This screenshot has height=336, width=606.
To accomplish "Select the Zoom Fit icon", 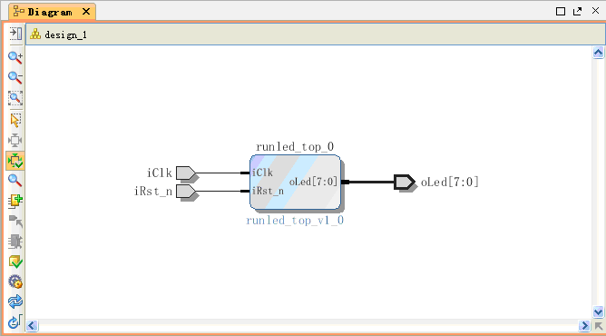I will 15,98.
